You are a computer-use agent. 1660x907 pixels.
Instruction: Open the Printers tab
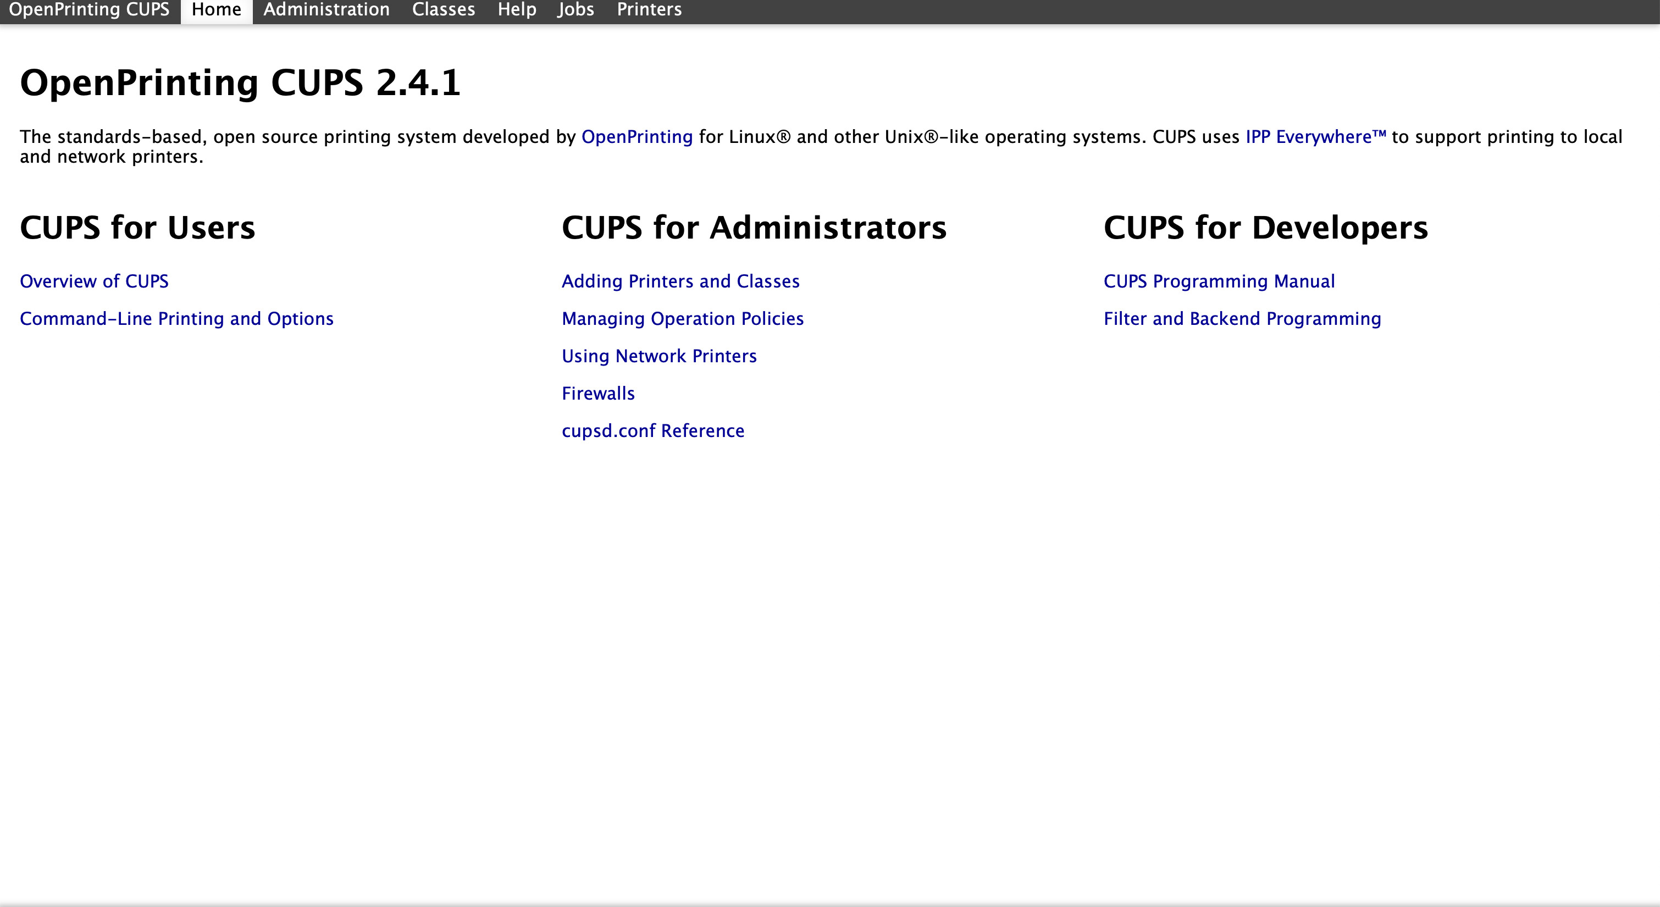click(649, 10)
